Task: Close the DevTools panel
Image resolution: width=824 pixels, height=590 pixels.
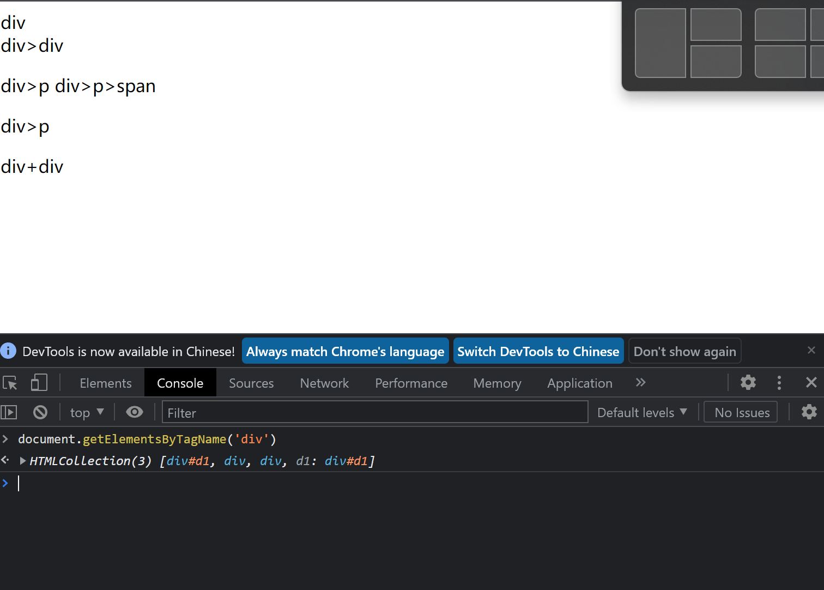Action: (811, 382)
